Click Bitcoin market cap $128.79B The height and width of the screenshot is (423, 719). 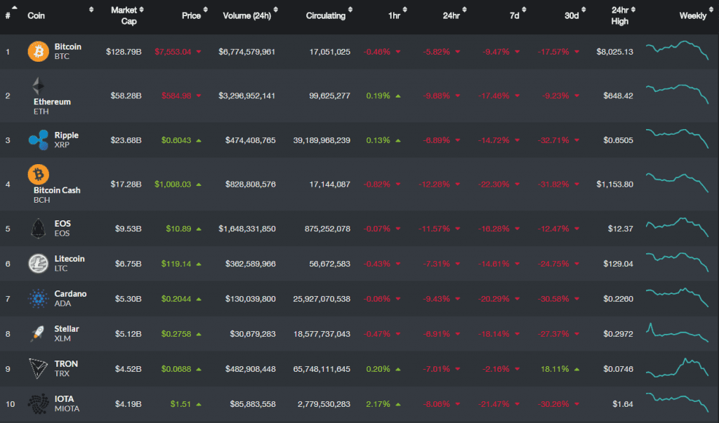(124, 52)
